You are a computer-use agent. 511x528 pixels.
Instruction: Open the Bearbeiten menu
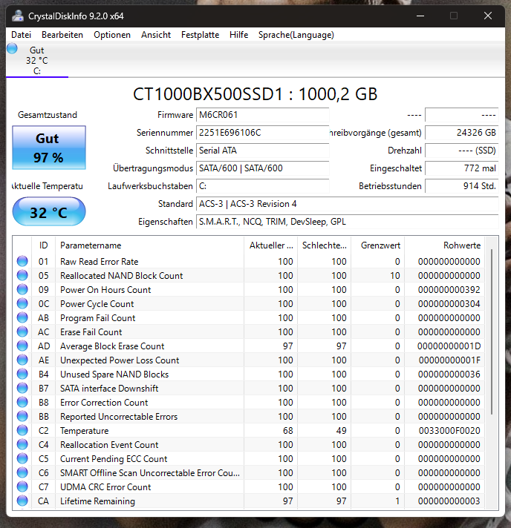click(62, 35)
